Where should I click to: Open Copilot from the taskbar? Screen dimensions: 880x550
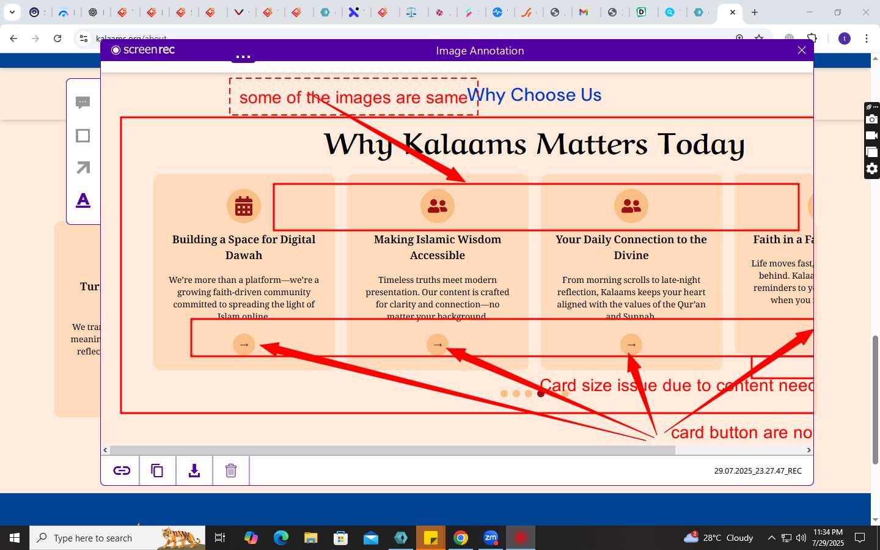[x=251, y=538]
